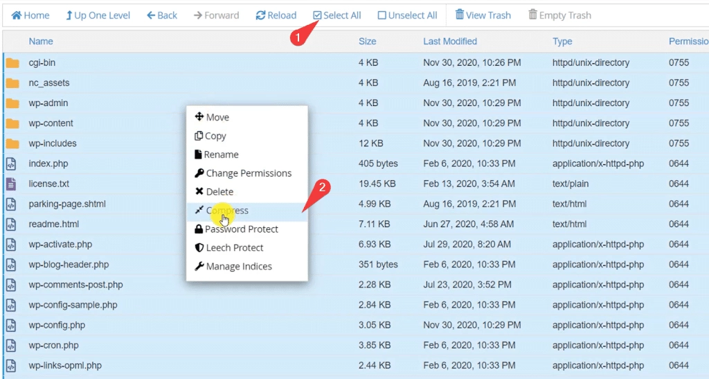Click the wp-config-sample.php file icon
The image size is (709, 379).
(11, 306)
